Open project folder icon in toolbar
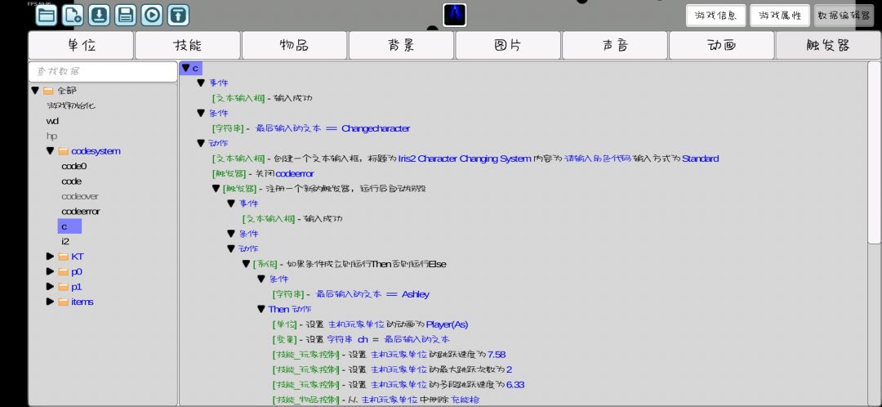 tap(46, 16)
